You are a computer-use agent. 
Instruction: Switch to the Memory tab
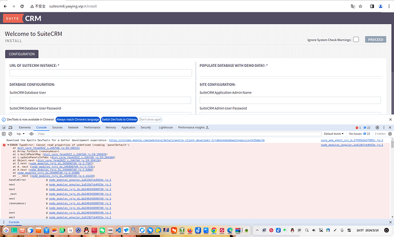pyautogui.click(x=111, y=128)
